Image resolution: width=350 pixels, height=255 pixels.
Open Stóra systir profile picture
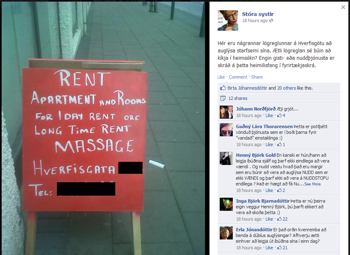click(228, 20)
